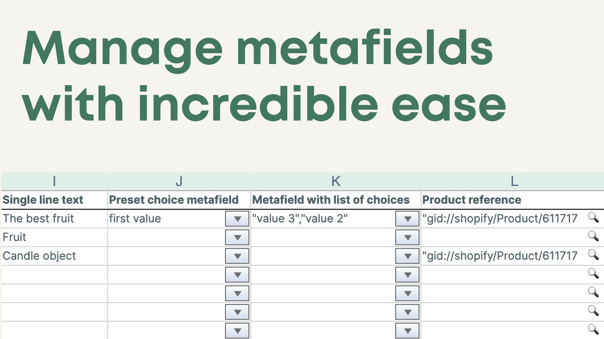Open the dropdown next to "value 3","value 2"
The image size is (604, 339).
(407, 218)
